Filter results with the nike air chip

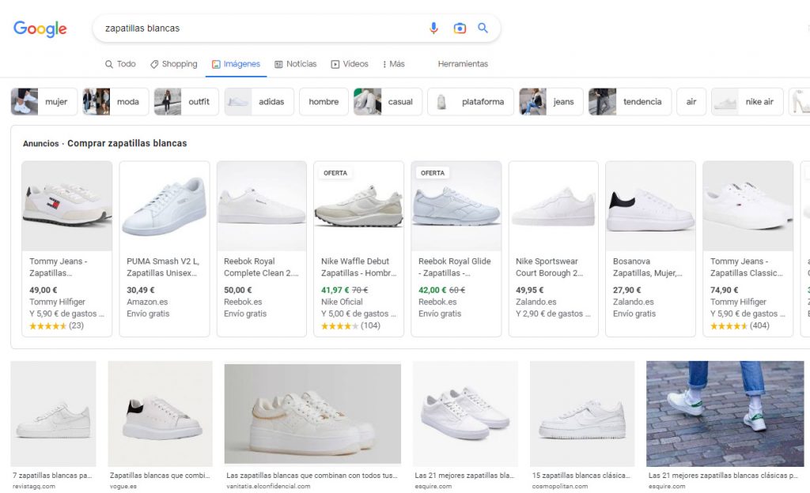747,101
